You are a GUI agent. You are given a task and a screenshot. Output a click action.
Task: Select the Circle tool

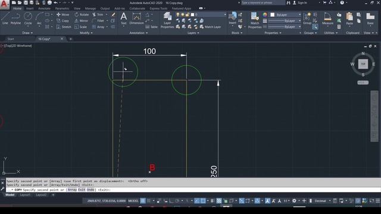point(28,18)
